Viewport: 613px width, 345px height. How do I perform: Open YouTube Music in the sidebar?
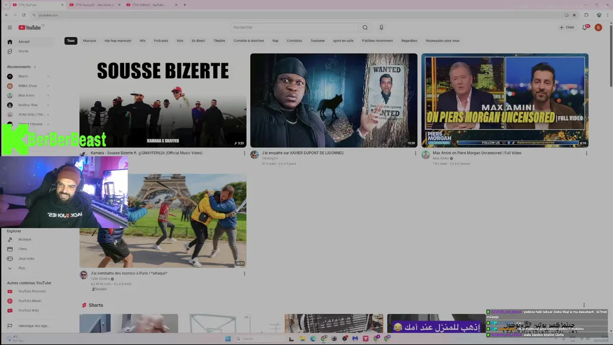[29, 301]
